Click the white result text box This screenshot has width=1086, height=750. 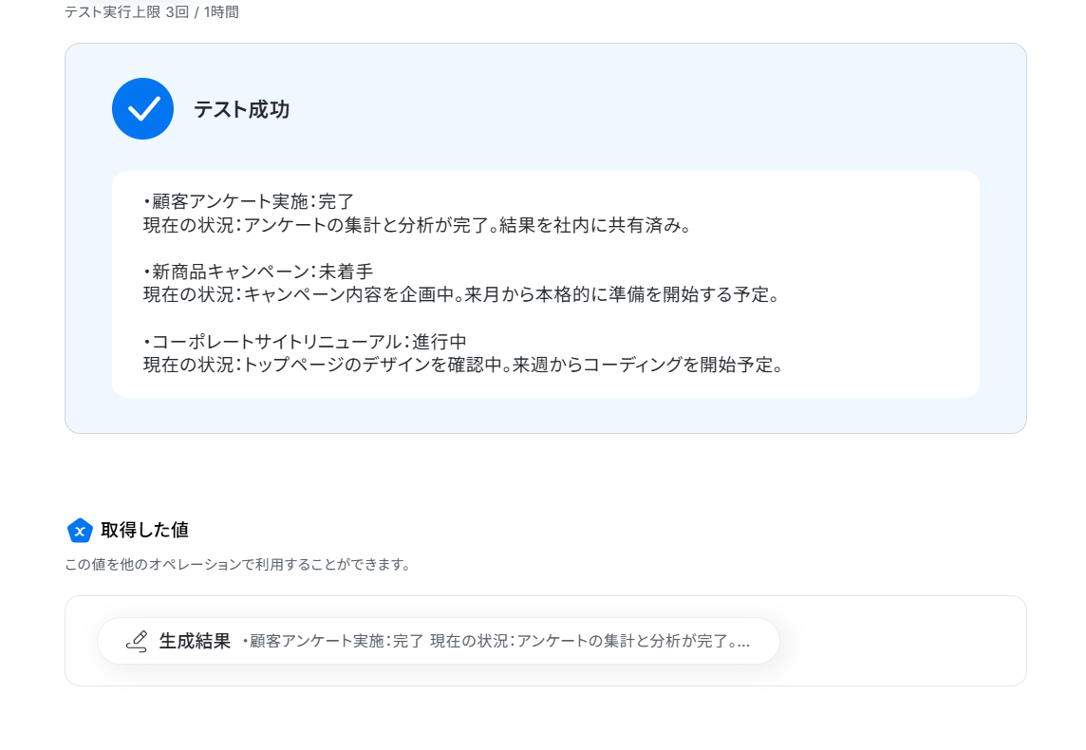546,284
